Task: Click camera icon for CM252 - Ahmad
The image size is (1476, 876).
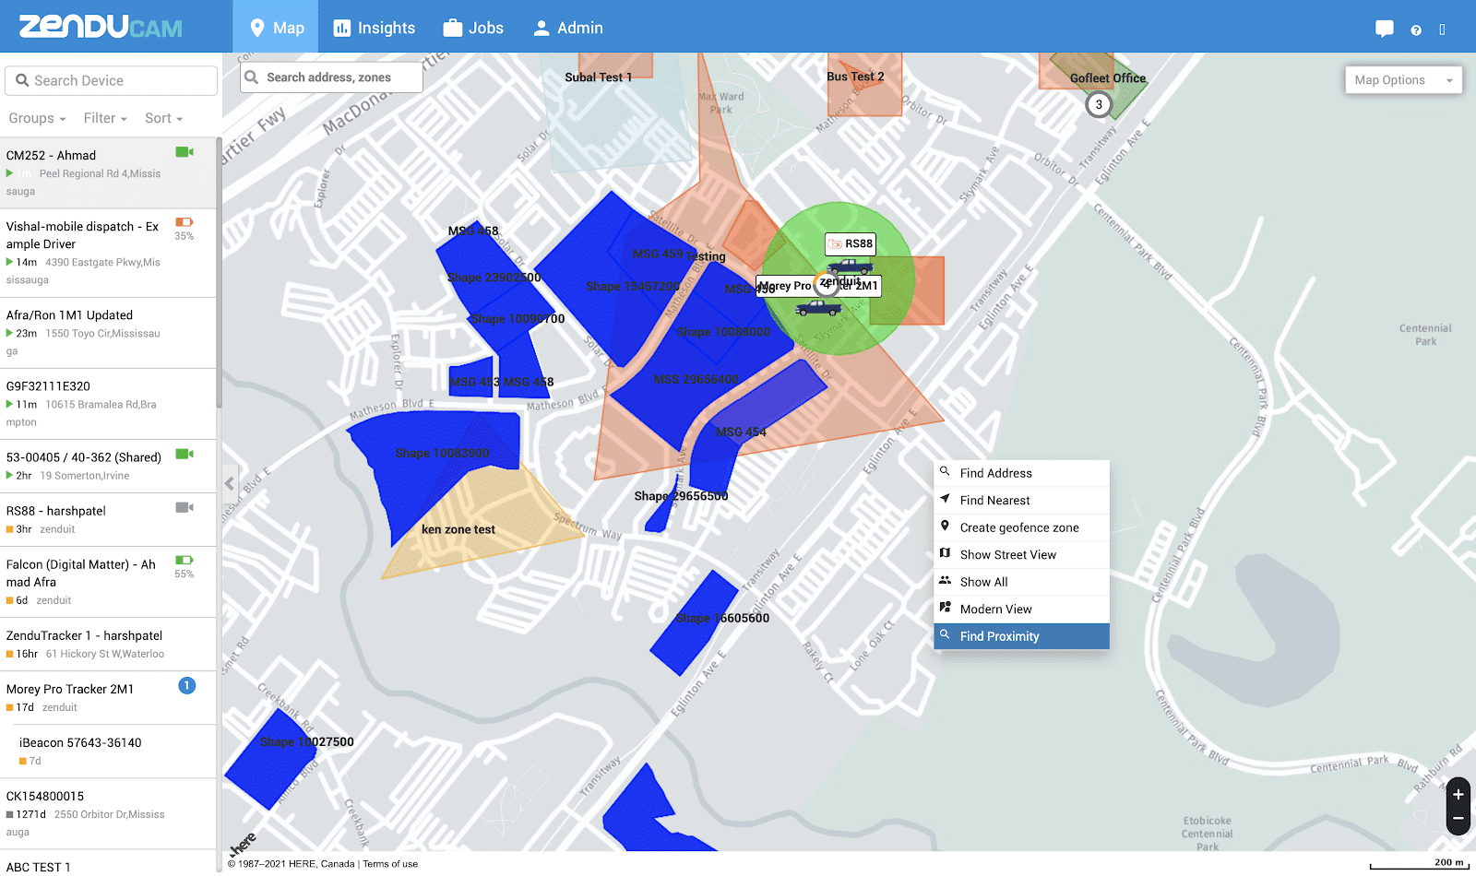Action: click(x=184, y=152)
